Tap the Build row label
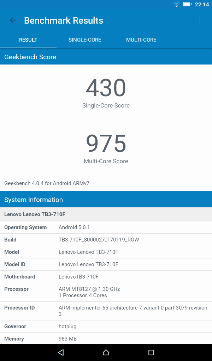212x361 pixels. pyautogui.click(x=10, y=240)
